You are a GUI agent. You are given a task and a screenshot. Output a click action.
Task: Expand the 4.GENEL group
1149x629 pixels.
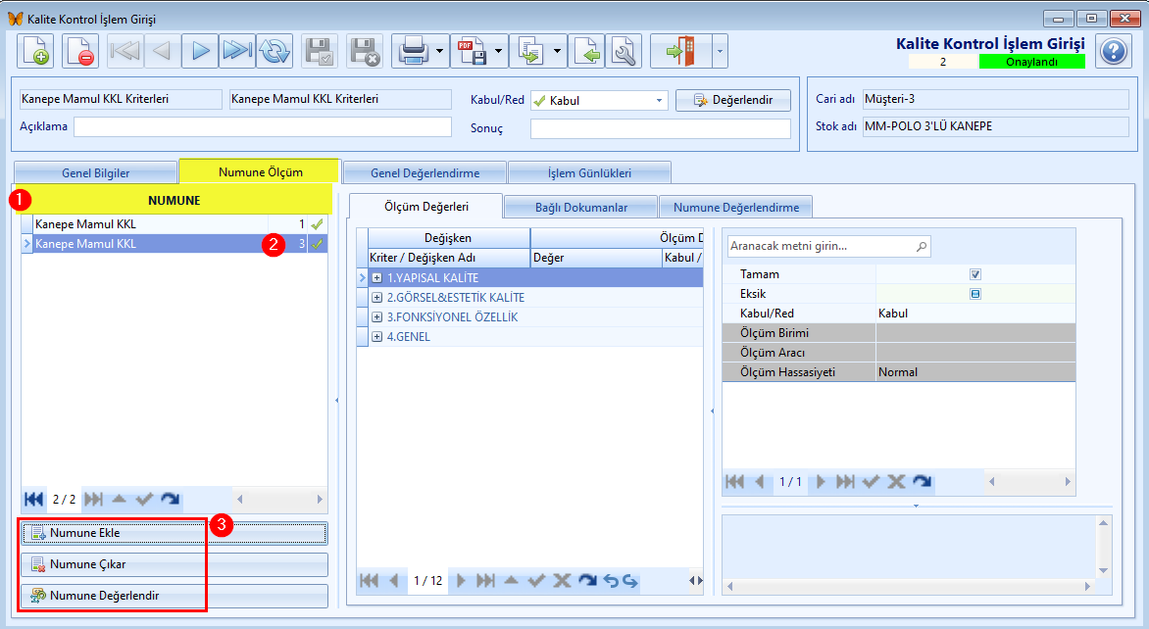[x=376, y=337]
